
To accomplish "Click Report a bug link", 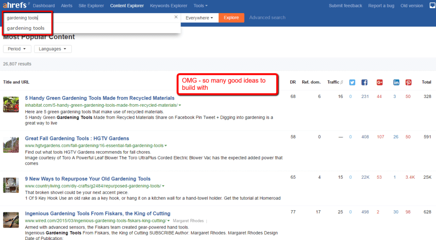I will coord(381,6).
